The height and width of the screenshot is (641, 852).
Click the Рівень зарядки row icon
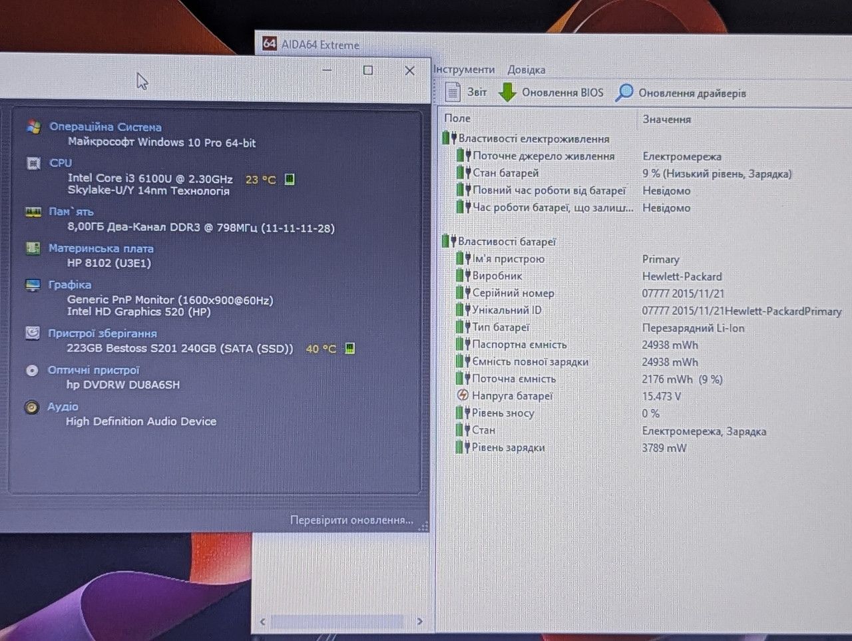463,447
